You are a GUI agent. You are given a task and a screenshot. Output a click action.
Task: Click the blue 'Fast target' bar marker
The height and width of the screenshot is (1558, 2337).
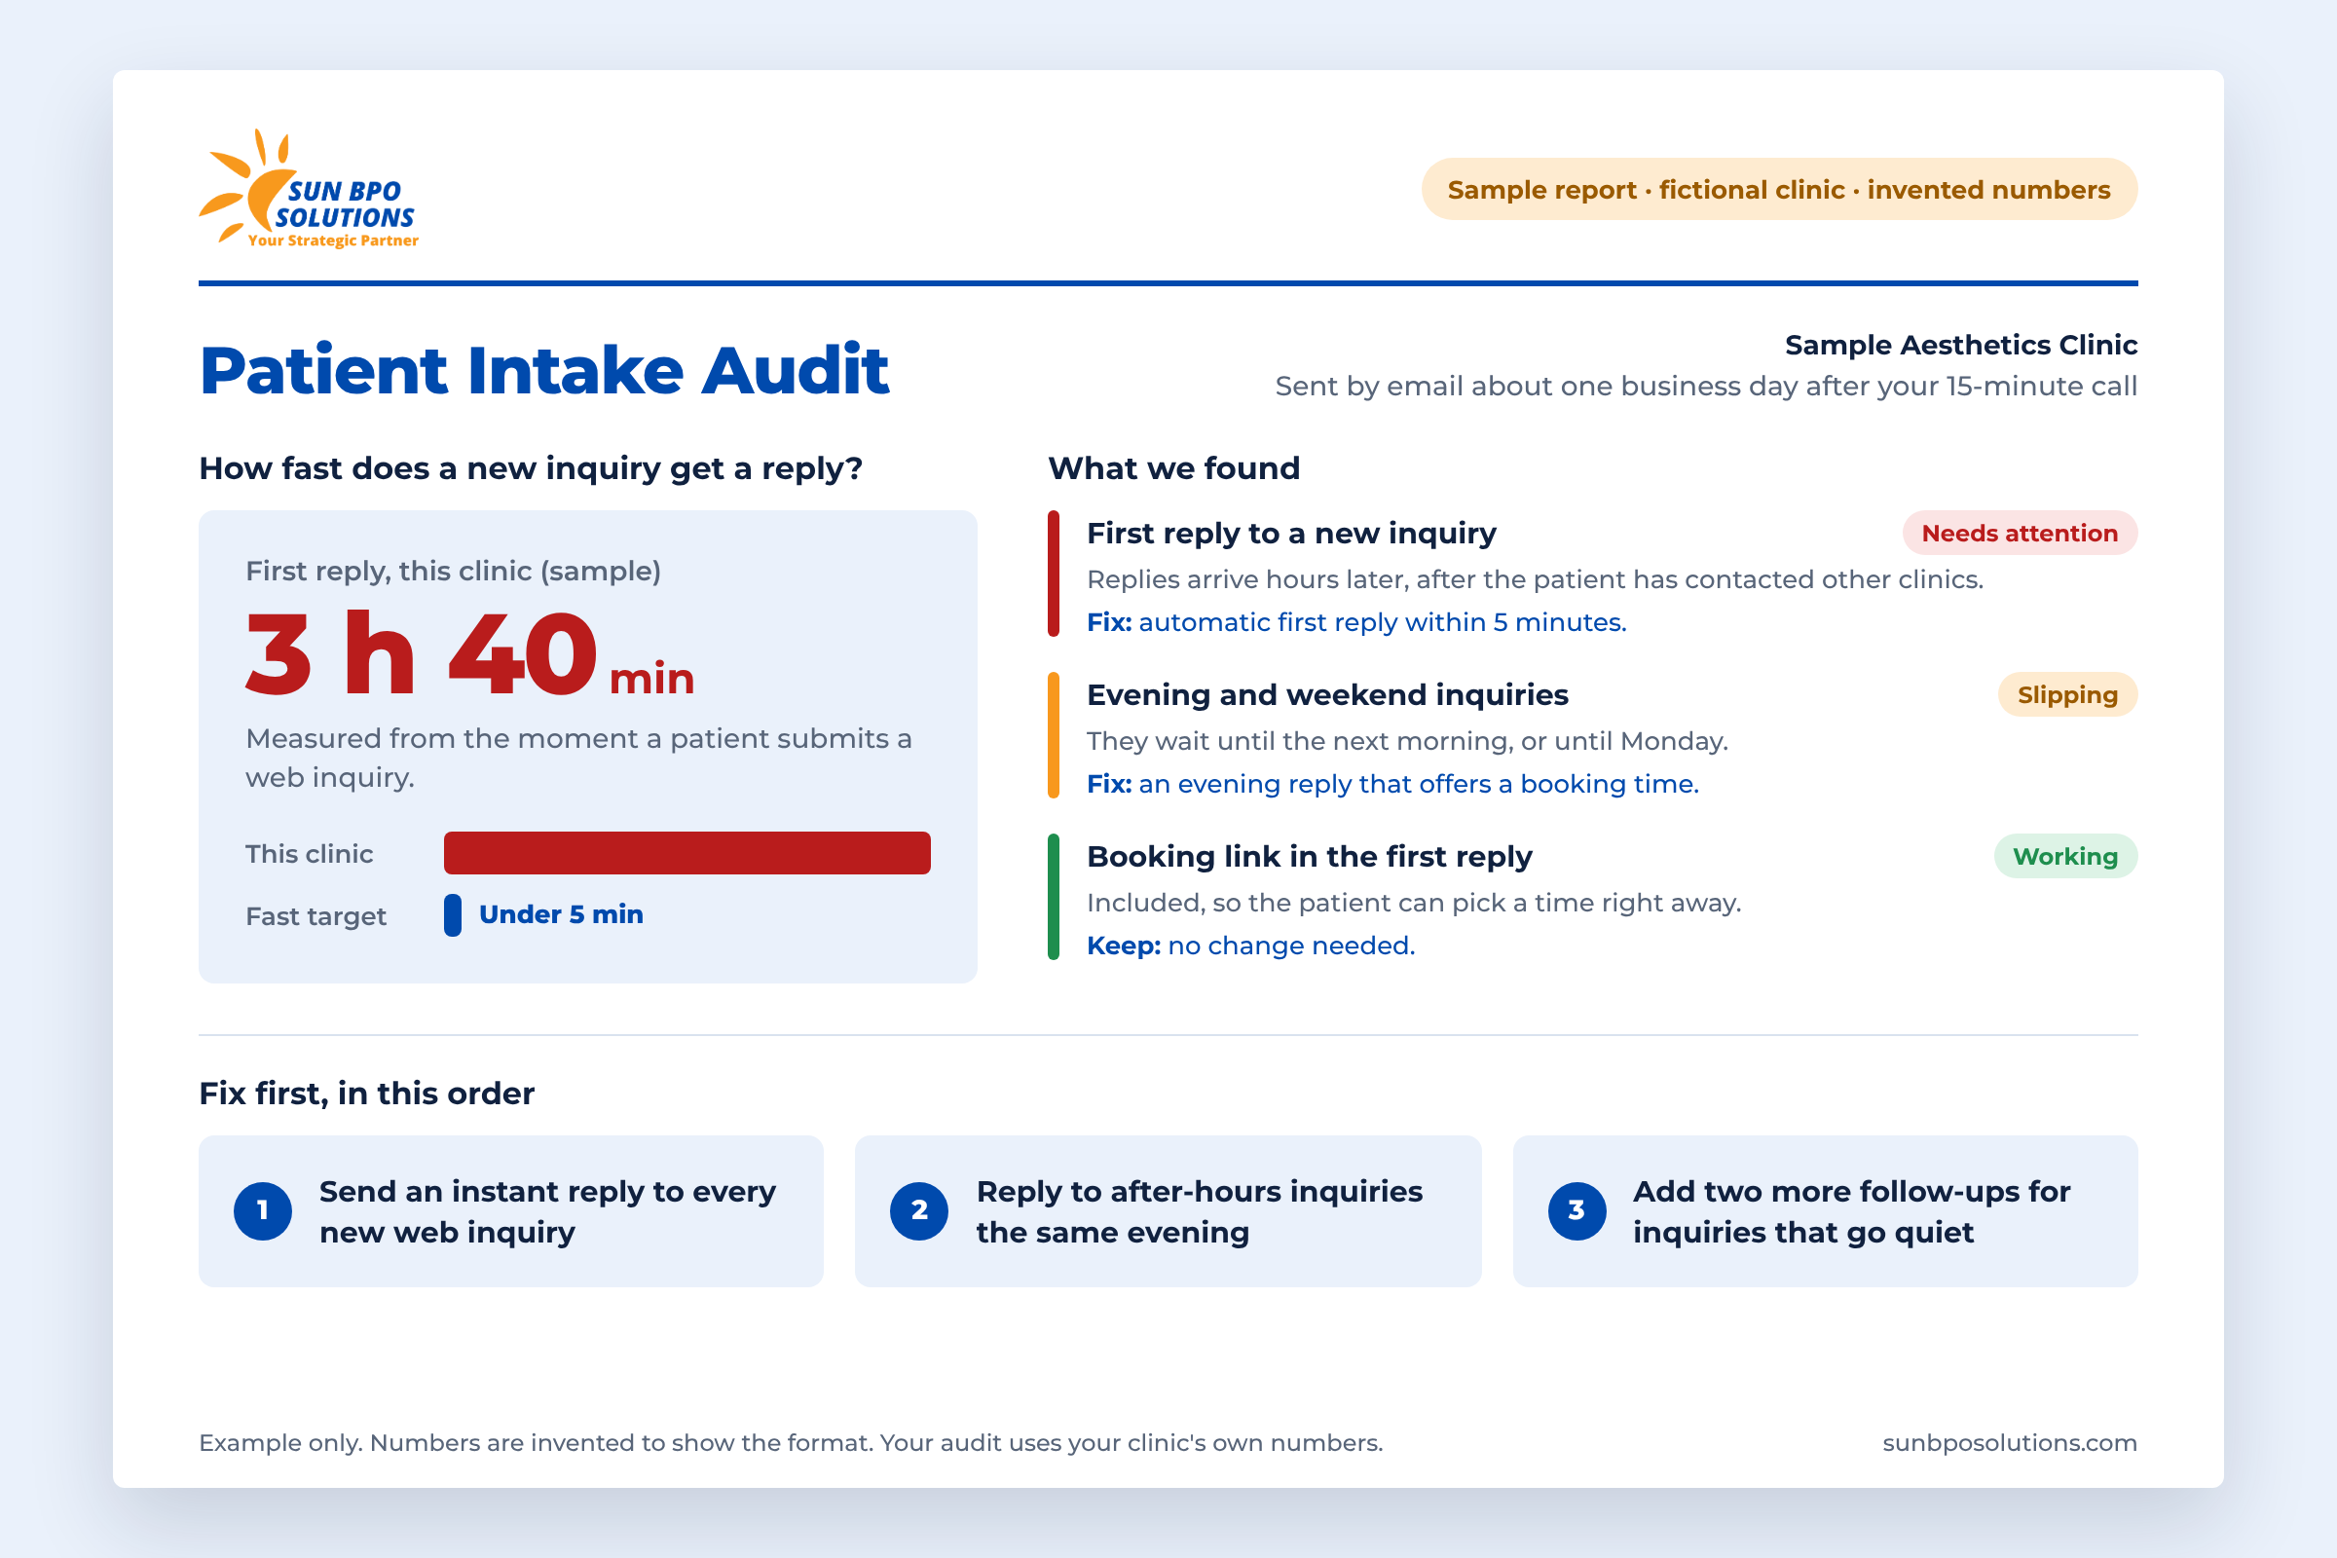(x=453, y=915)
